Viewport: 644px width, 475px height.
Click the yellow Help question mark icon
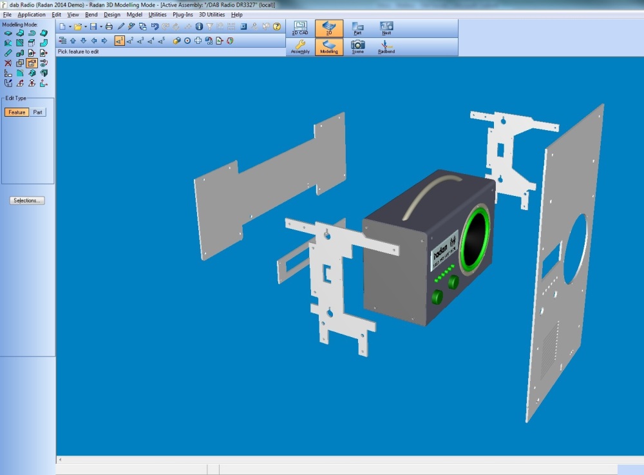pyautogui.click(x=277, y=26)
